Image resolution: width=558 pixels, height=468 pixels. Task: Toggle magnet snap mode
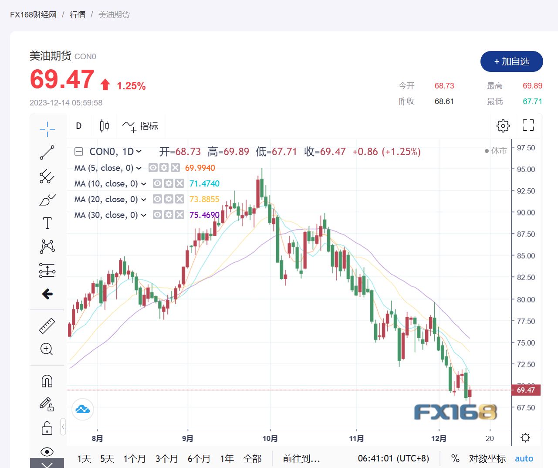47,381
